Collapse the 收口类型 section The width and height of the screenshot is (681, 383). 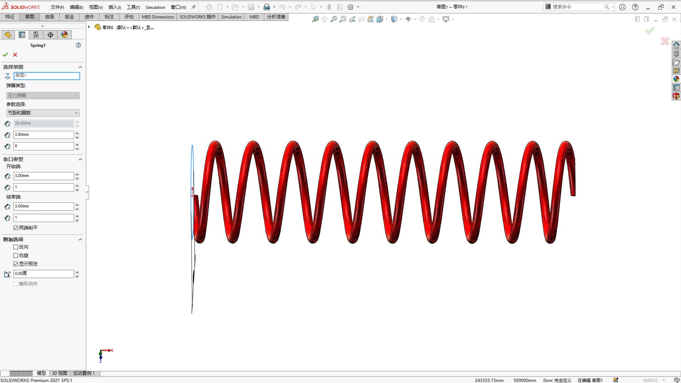(x=80, y=159)
